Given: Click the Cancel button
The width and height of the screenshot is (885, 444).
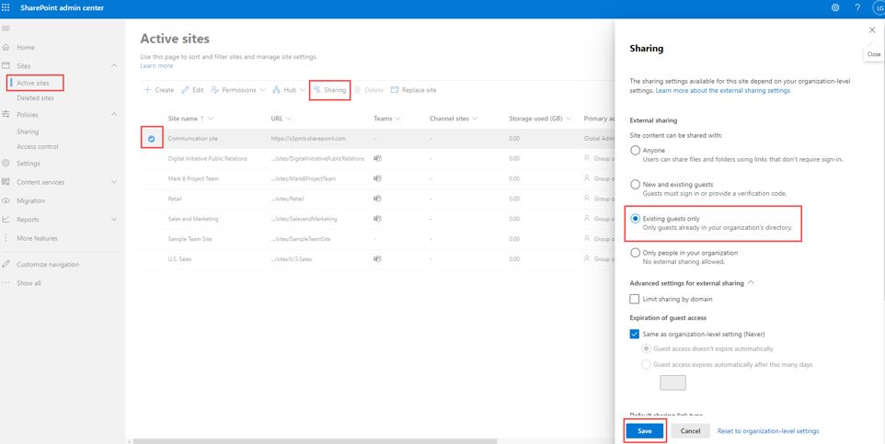Looking at the screenshot, I should click(690, 431).
